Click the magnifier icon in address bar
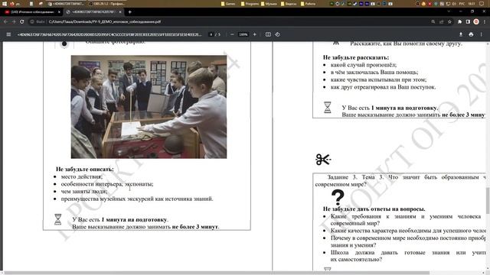 click(433, 21)
